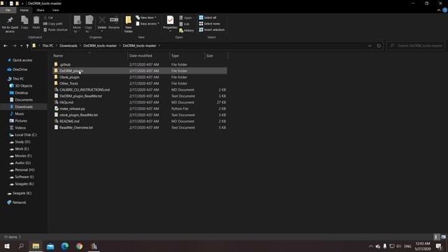Open Mail app from taskbar

(50, 246)
